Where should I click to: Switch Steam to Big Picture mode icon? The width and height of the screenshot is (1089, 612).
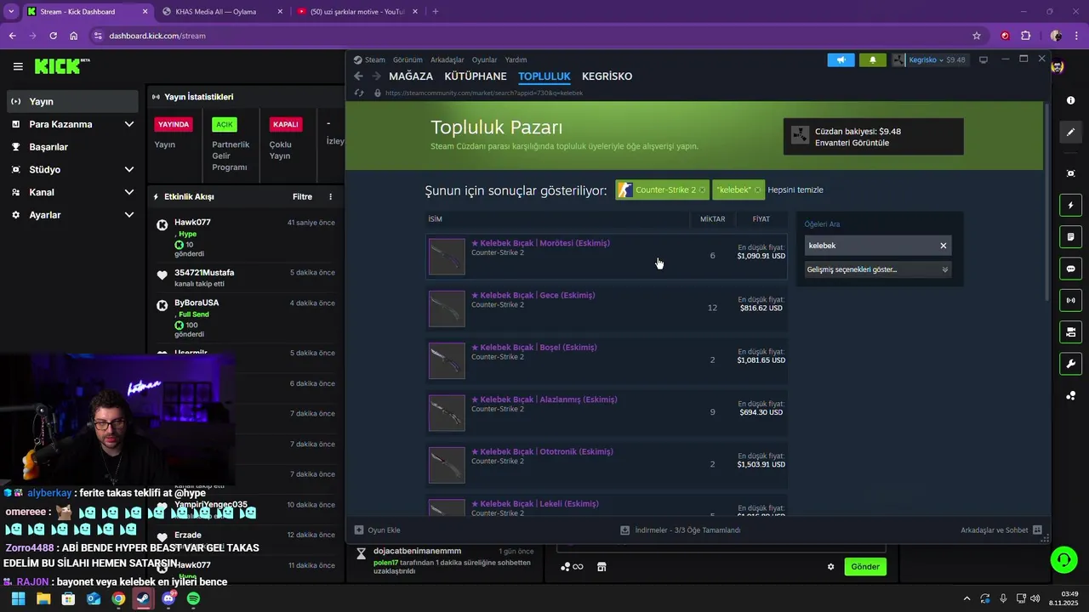[x=984, y=60]
